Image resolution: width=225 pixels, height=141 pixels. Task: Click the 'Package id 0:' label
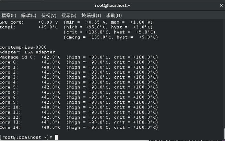click(17, 57)
